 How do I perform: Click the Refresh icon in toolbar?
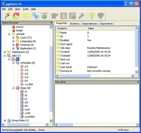16,16
